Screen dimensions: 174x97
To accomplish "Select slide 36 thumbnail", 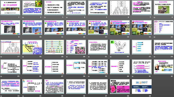I will tap(76, 86).
